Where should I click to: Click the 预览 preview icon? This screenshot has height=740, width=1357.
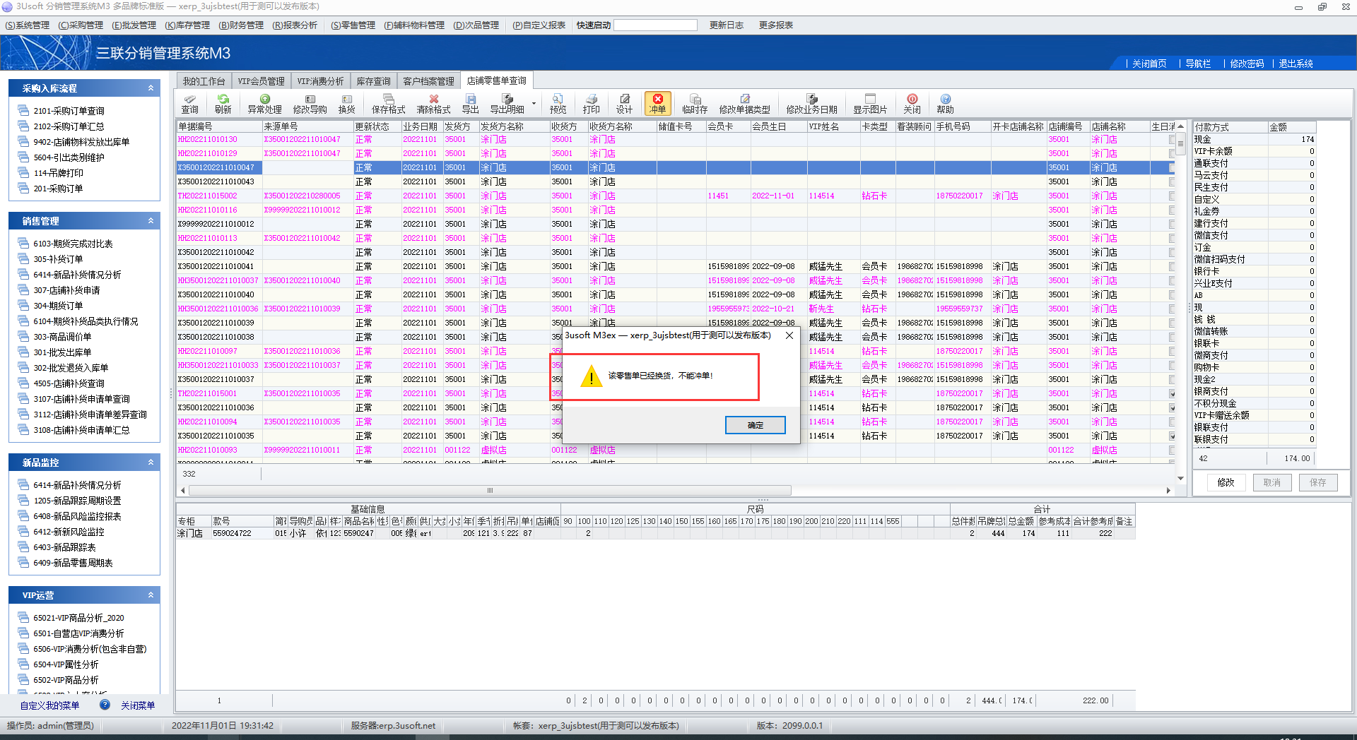click(558, 104)
